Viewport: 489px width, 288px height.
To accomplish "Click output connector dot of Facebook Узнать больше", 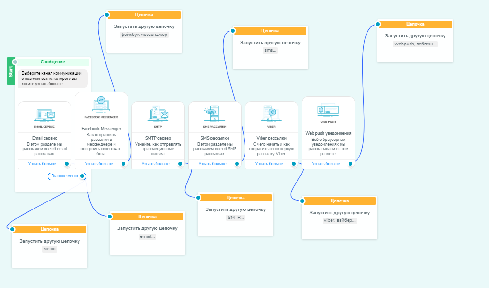I will (x=123, y=164).
